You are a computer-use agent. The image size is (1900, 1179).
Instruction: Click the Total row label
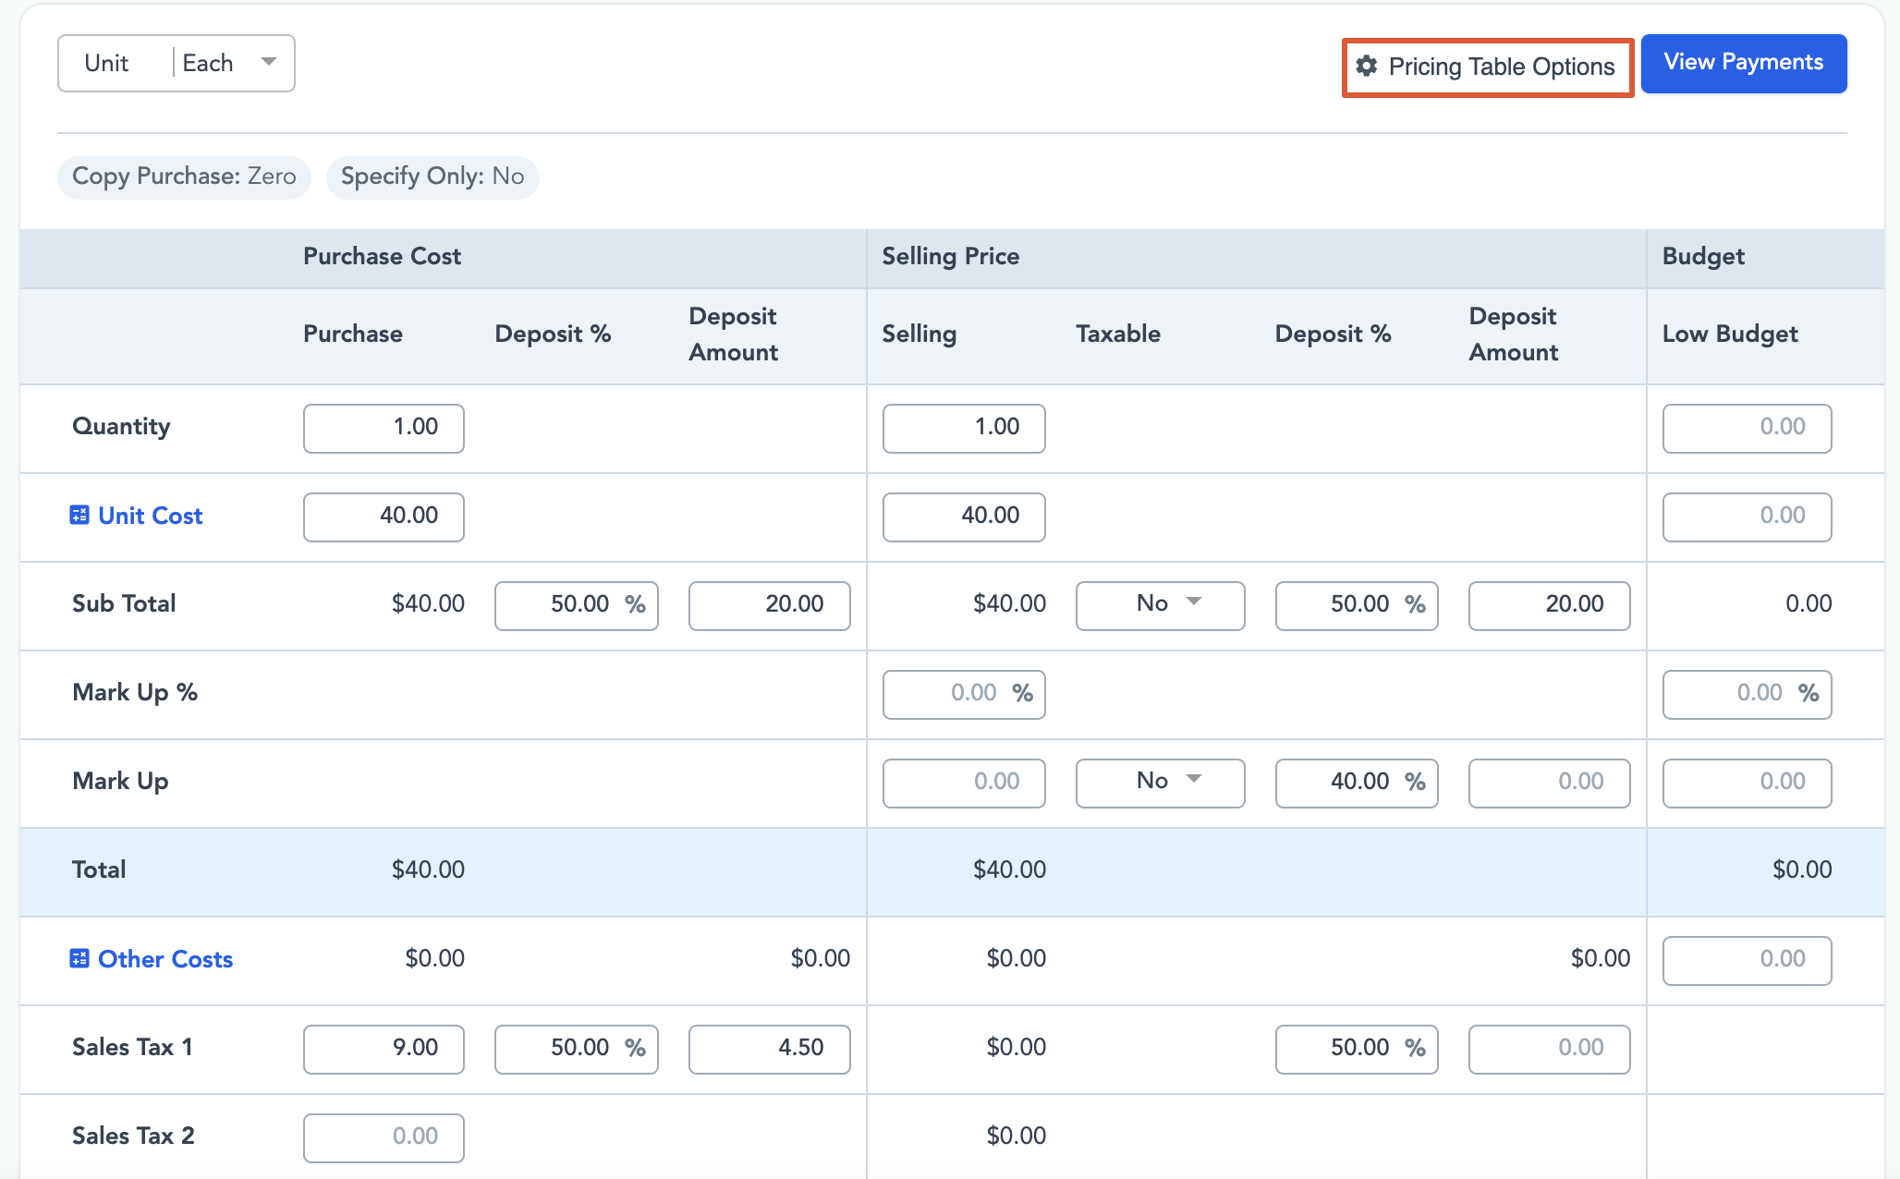[99, 869]
